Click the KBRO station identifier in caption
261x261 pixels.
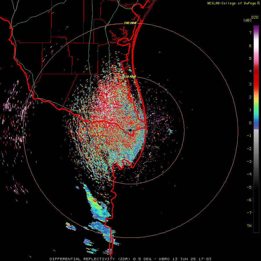point(164,259)
